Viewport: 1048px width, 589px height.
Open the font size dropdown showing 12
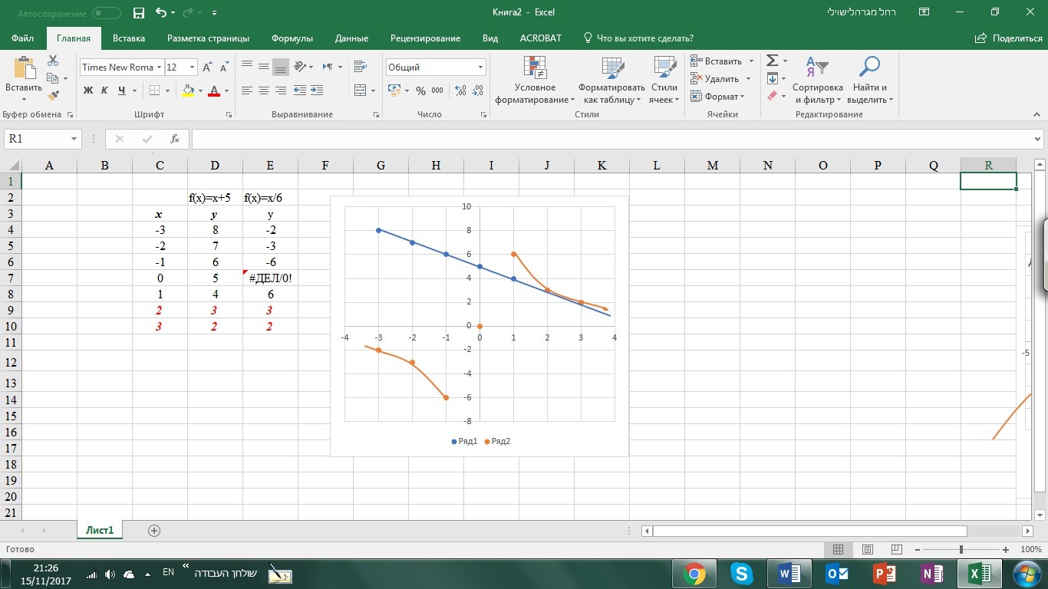pos(192,67)
